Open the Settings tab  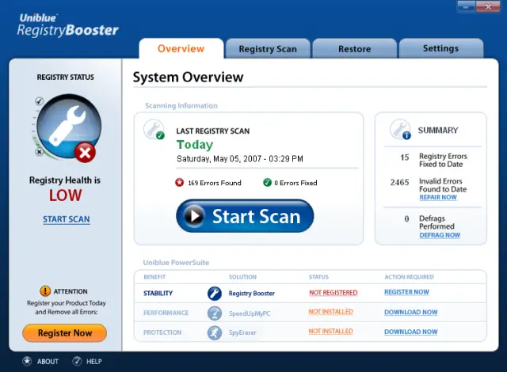(x=441, y=48)
